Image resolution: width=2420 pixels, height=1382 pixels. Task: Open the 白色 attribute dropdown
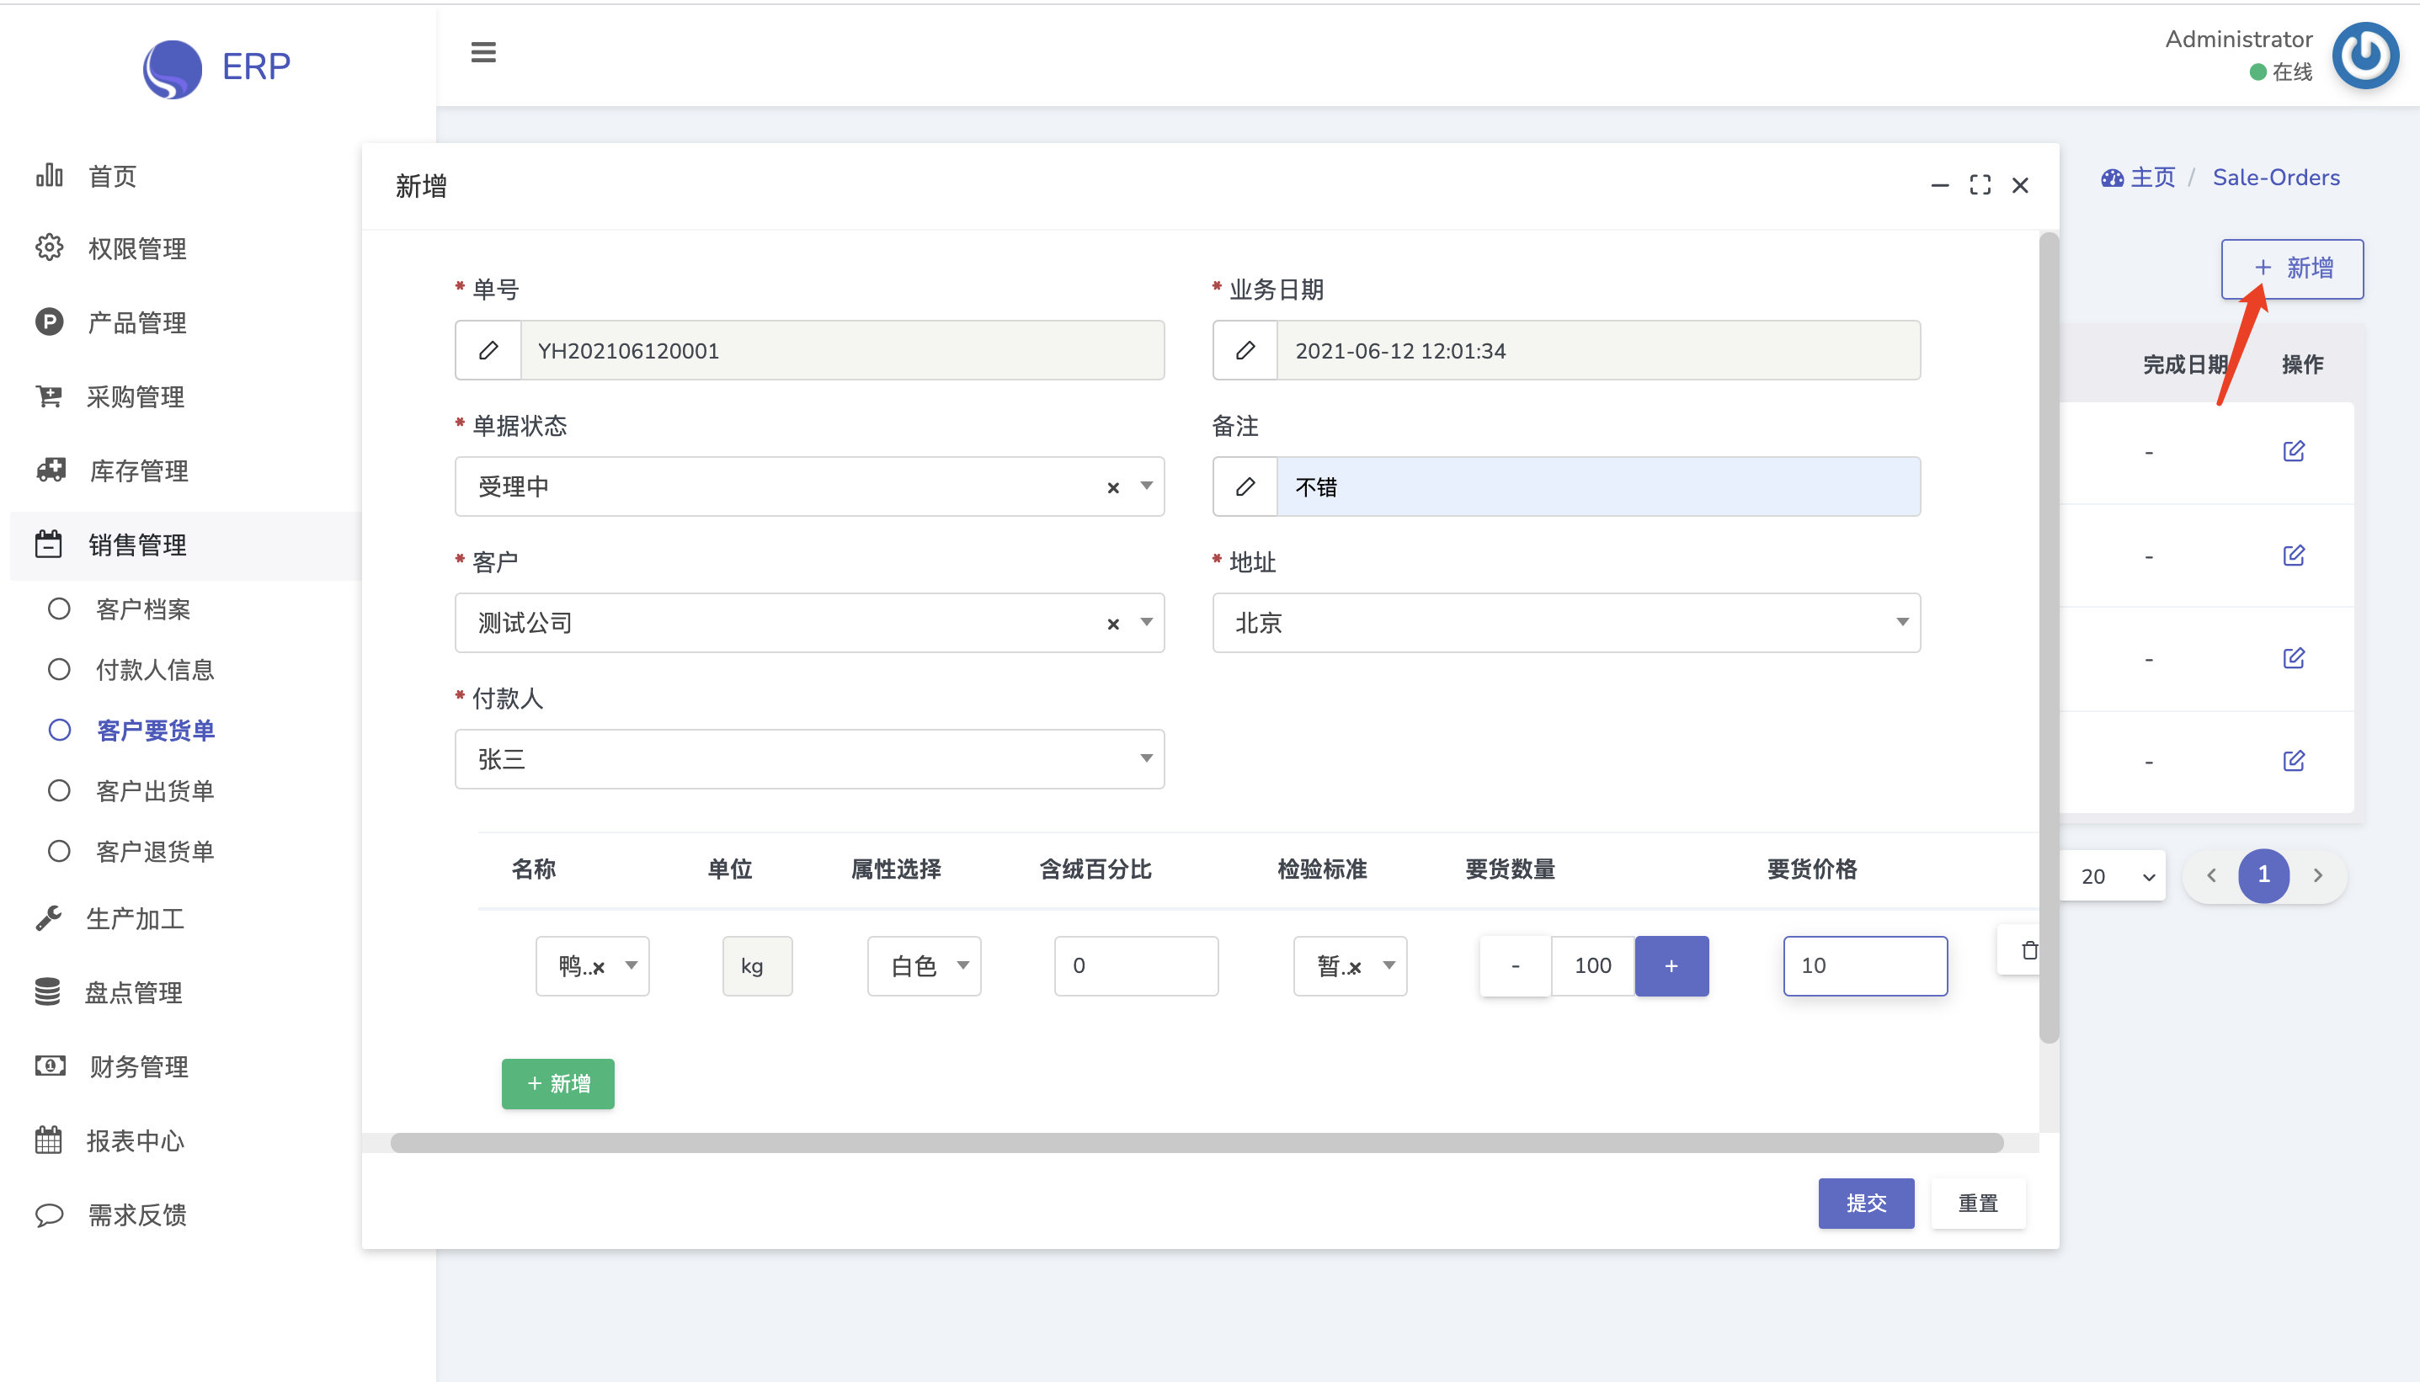924,966
